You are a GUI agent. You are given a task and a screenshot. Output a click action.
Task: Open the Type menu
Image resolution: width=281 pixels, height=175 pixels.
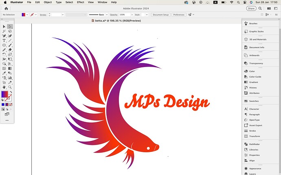[x=59, y=2]
